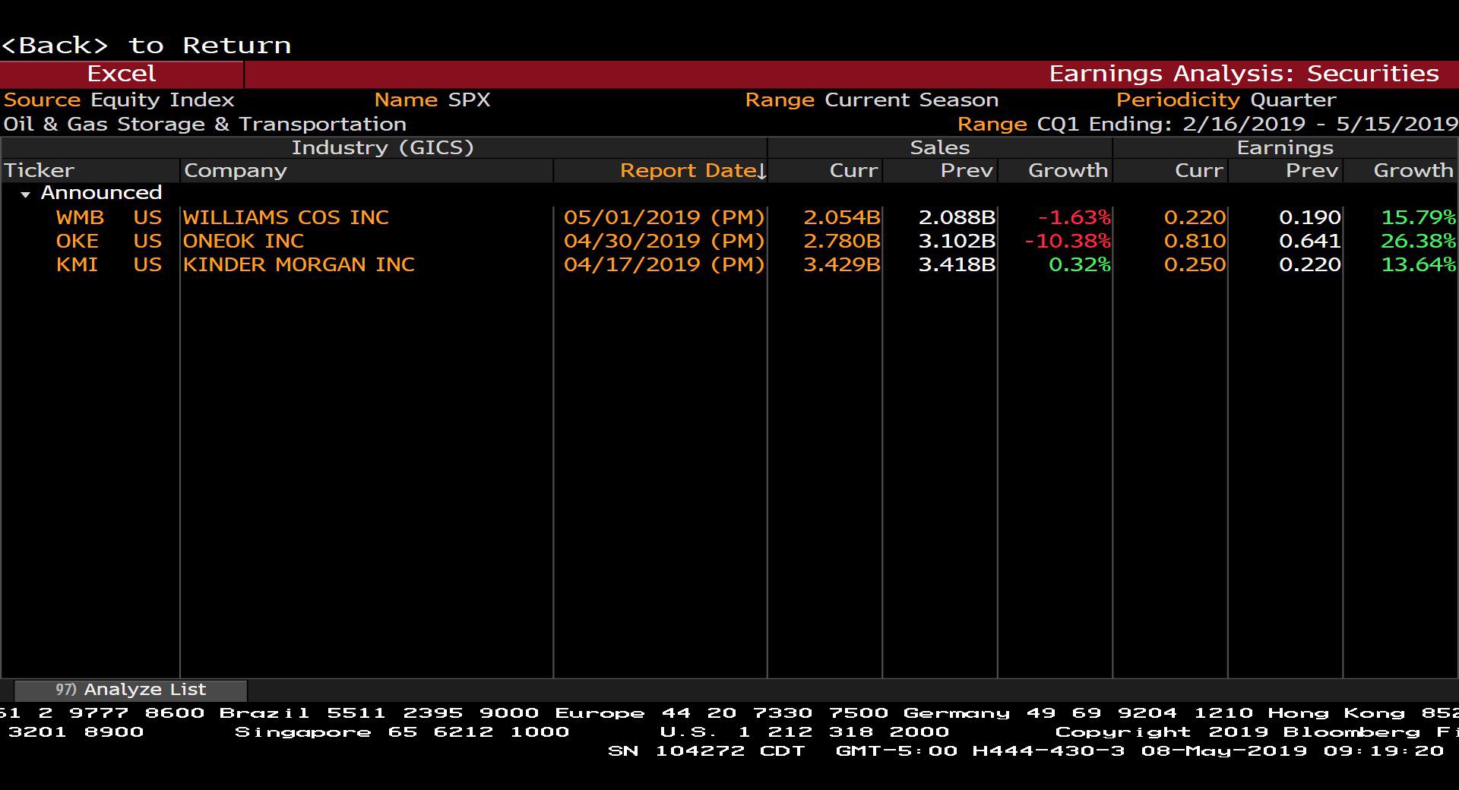Click report date 04/30/2019 (PM)
Viewport: 1459px width, 790px height.
tap(664, 241)
